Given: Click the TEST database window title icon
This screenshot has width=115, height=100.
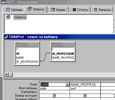Looking at the screenshot, I should tap(3, 2).
